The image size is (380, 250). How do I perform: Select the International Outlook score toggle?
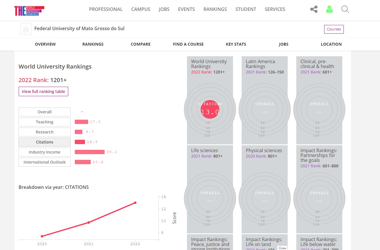coord(45,162)
